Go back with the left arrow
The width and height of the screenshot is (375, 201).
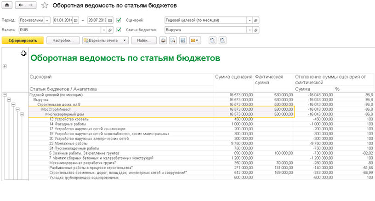tap(21, 5)
